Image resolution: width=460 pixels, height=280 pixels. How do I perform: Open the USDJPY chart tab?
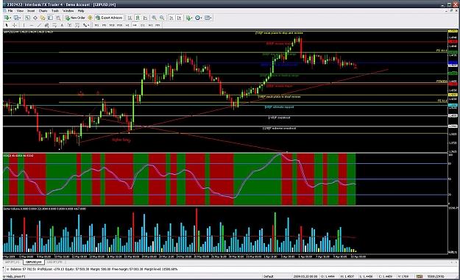[x=55, y=262]
